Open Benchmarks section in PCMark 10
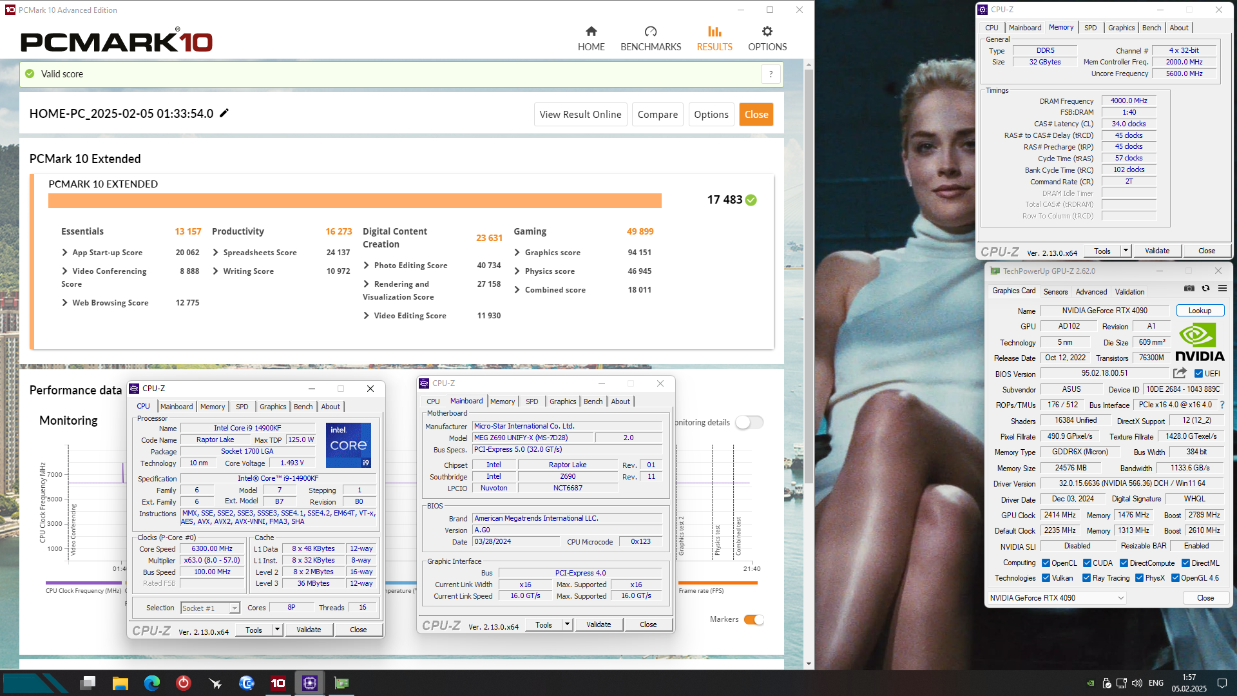1237x696 pixels. 651,39
